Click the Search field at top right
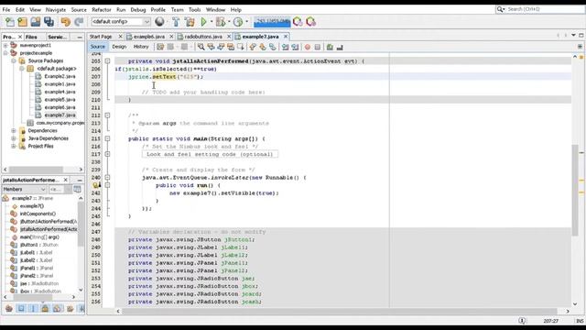Viewport: 586px width, 330px height. point(540,9)
